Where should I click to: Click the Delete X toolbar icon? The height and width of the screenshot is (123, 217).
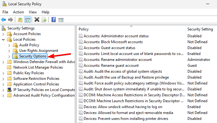pyautogui.click(x=37, y=20)
